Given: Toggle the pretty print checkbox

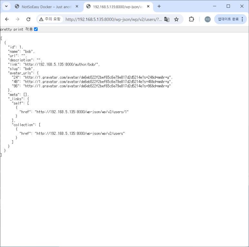Looking at the screenshot, I should tap(36, 29).
